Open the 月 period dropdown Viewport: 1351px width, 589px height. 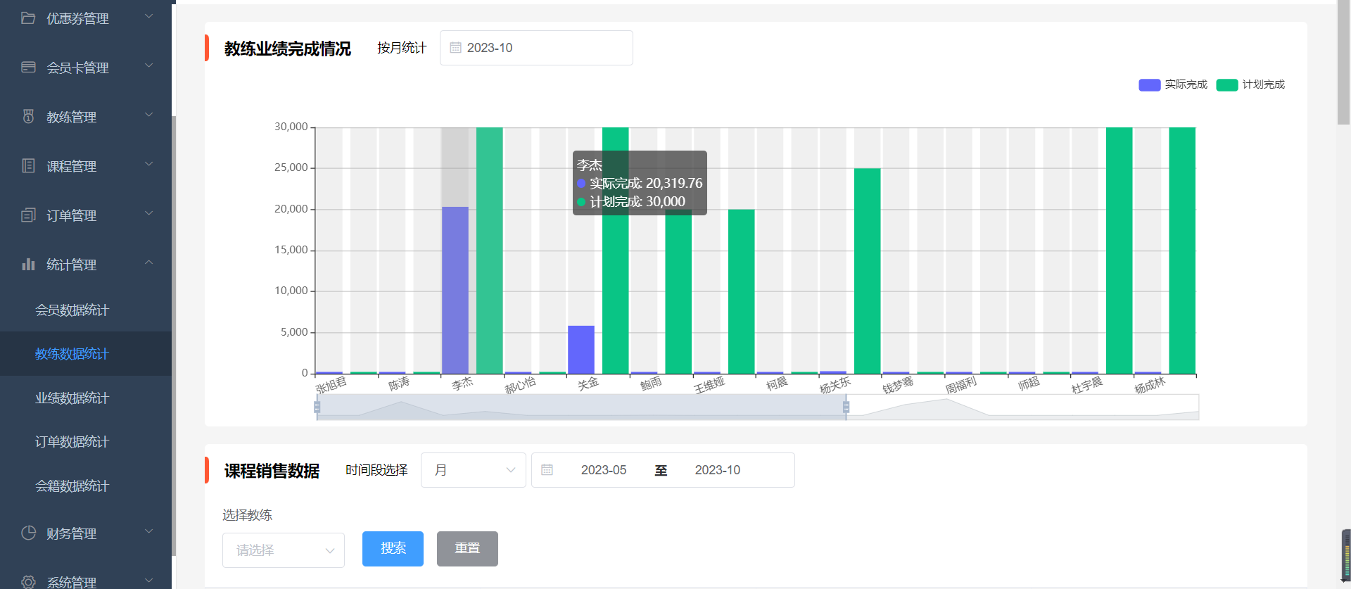click(473, 470)
